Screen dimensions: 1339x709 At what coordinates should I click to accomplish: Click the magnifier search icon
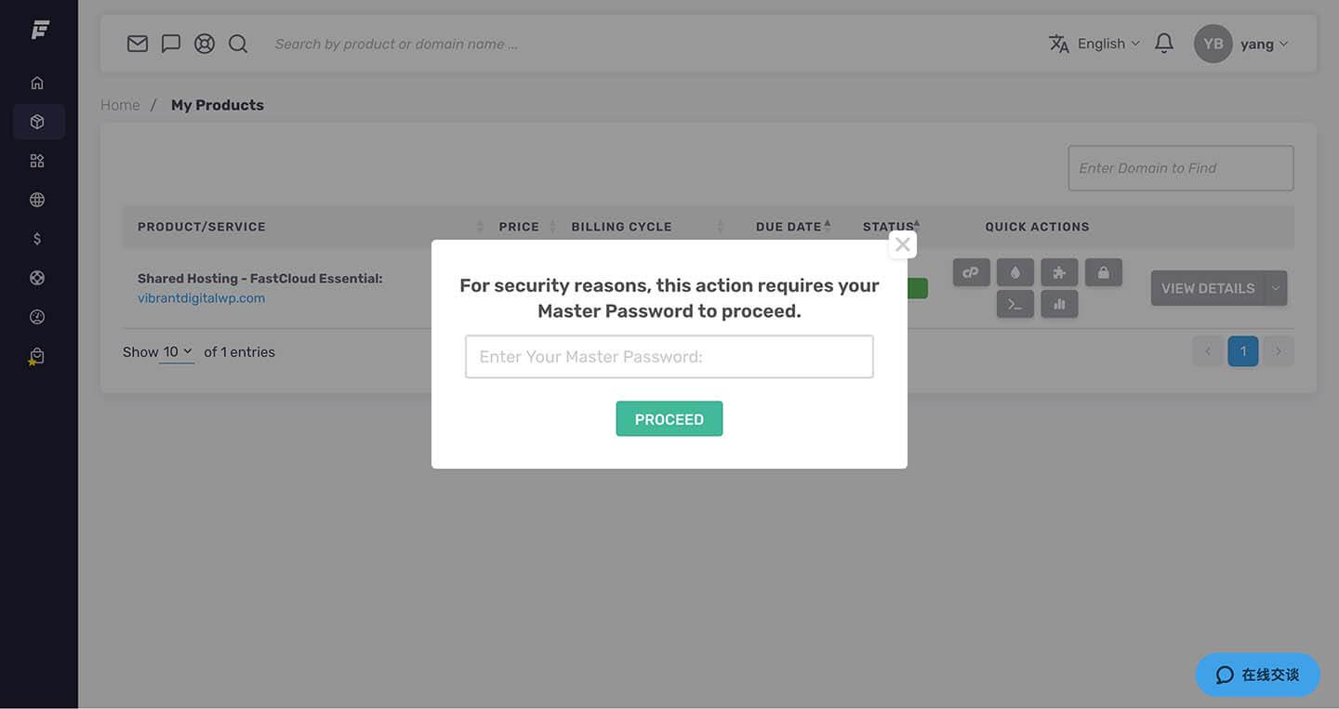click(x=238, y=44)
